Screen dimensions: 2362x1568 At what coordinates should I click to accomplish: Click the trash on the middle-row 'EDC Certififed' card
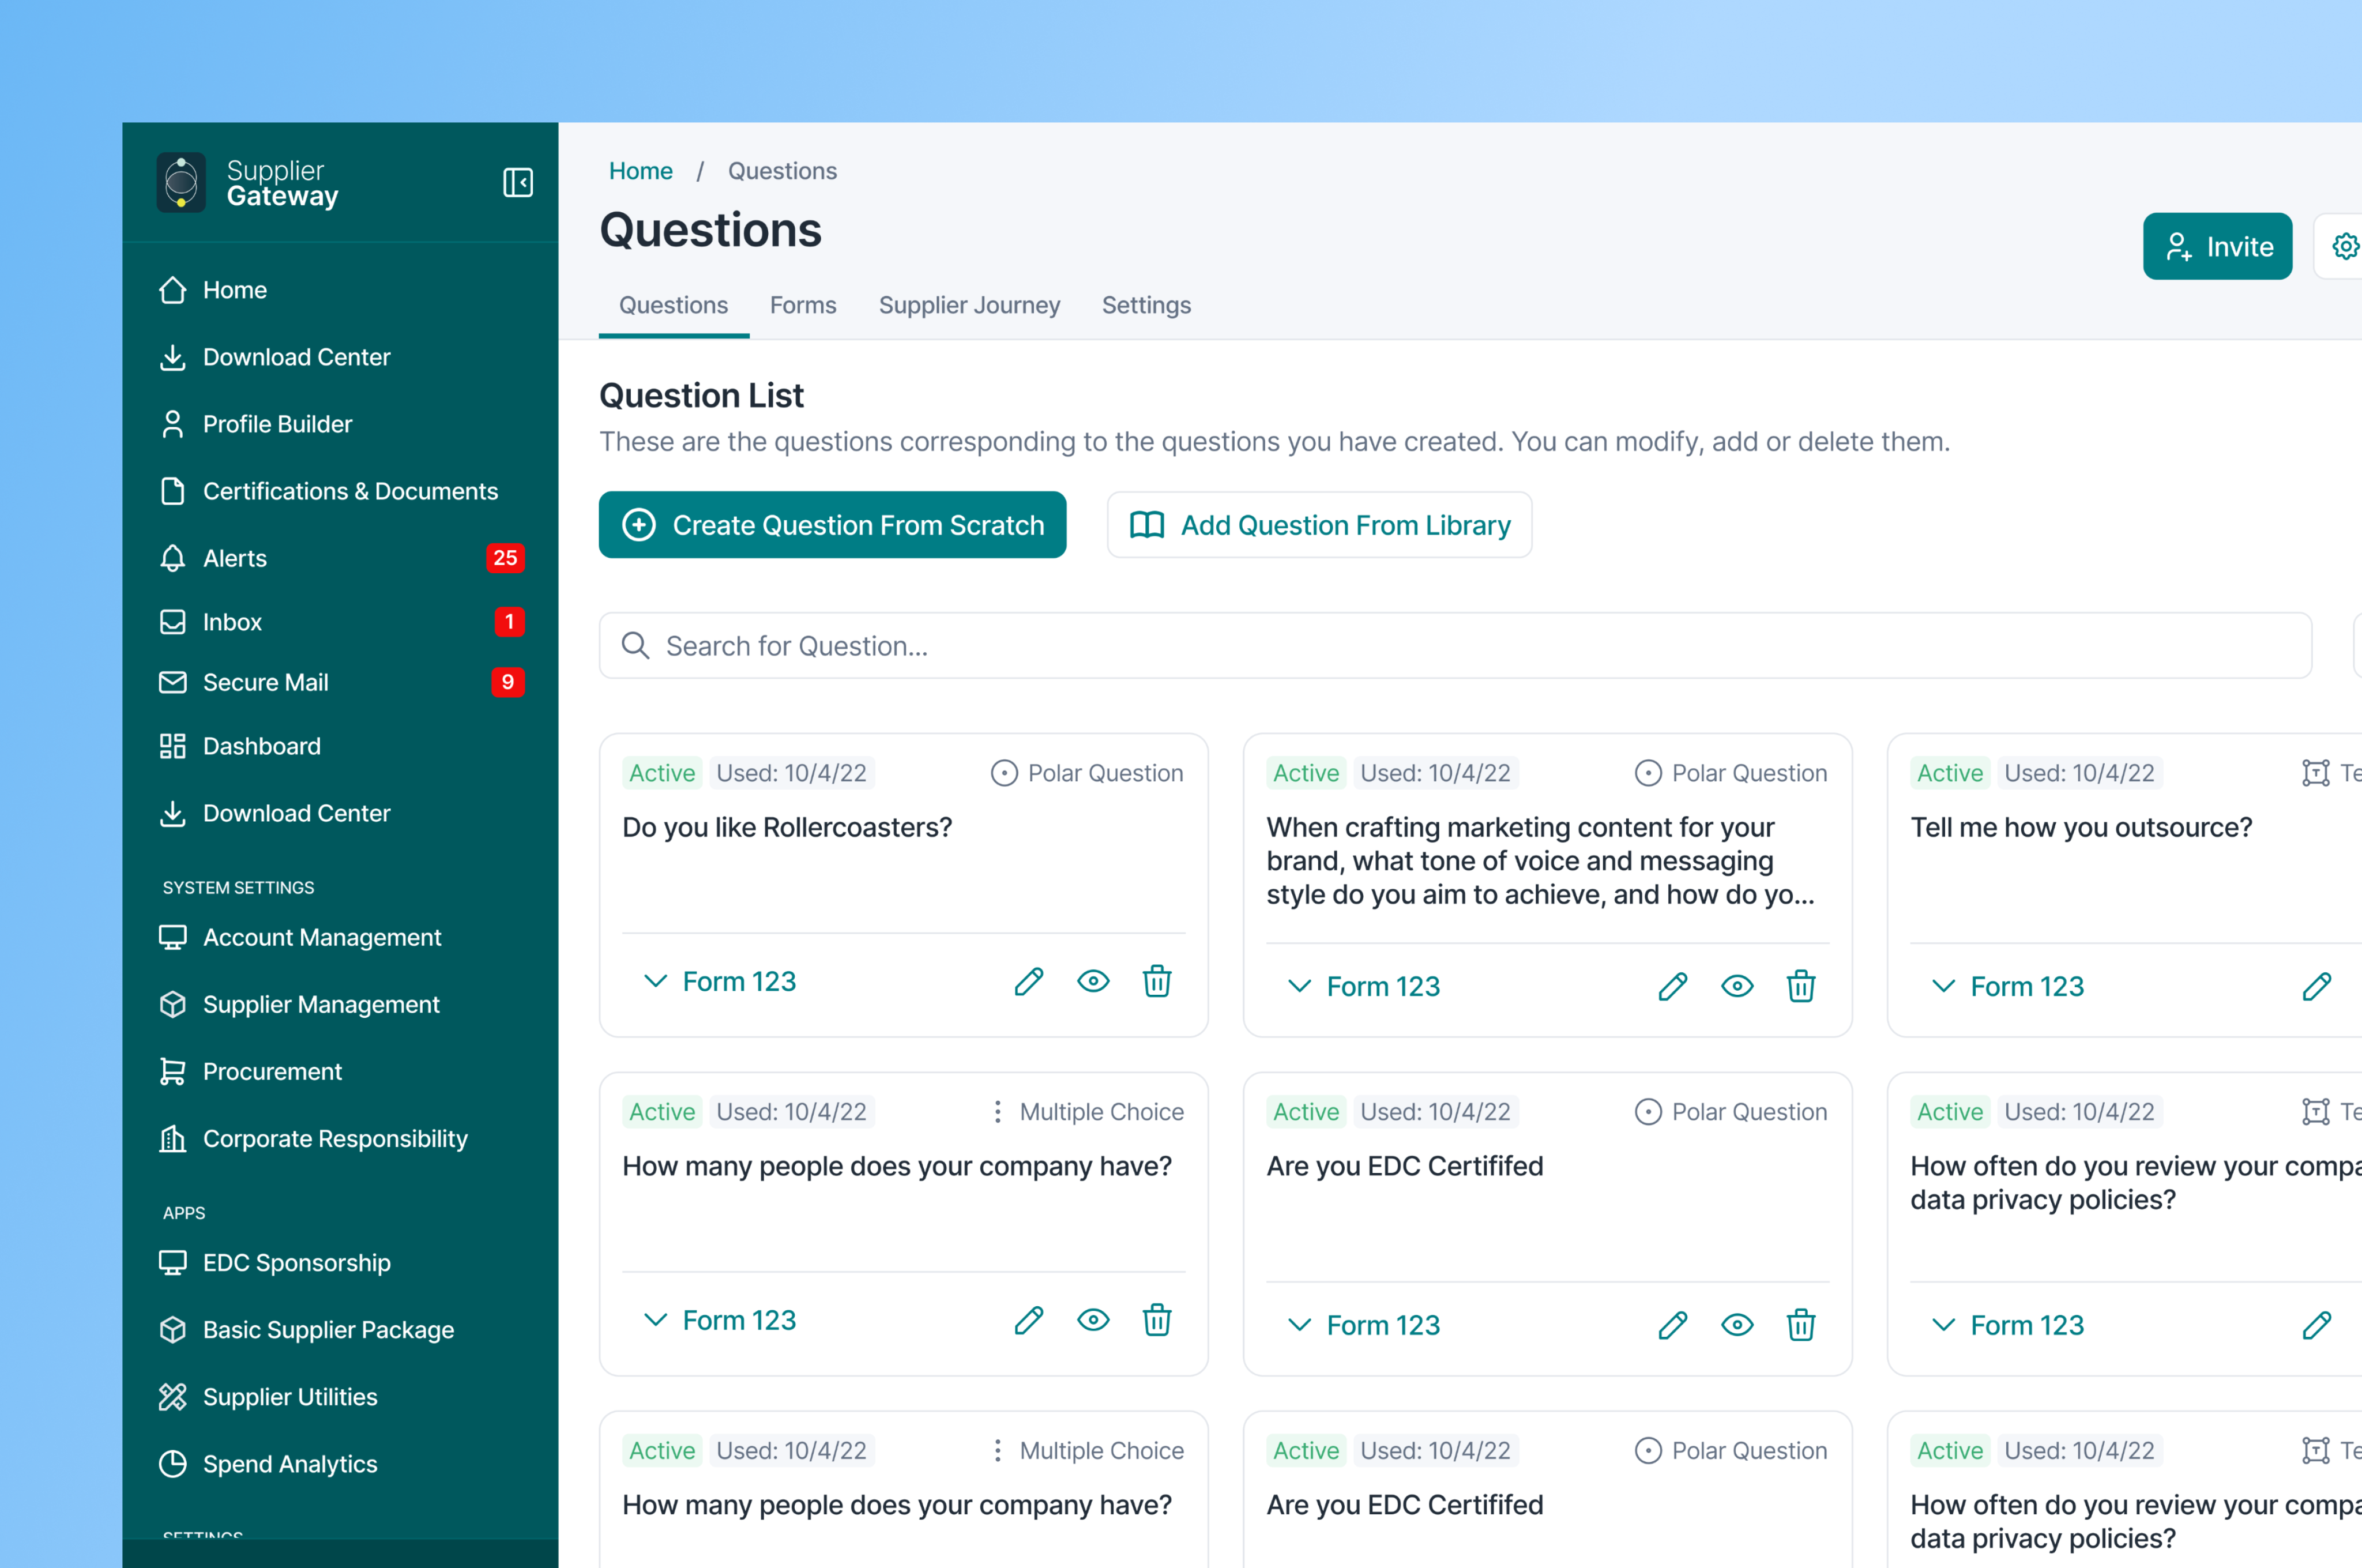pos(1801,1325)
